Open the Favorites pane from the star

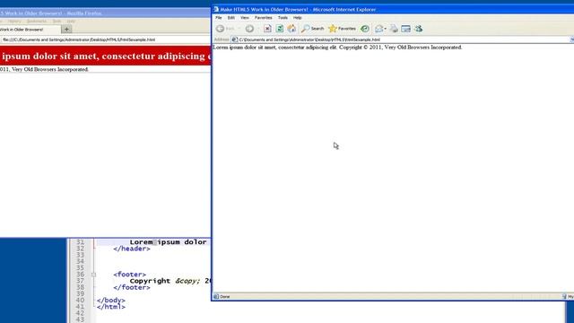tap(342, 29)
